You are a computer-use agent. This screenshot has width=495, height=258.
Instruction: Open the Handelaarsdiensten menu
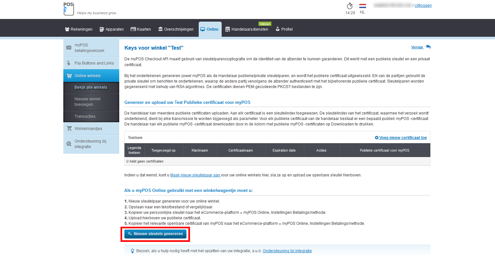pos(247,29)
